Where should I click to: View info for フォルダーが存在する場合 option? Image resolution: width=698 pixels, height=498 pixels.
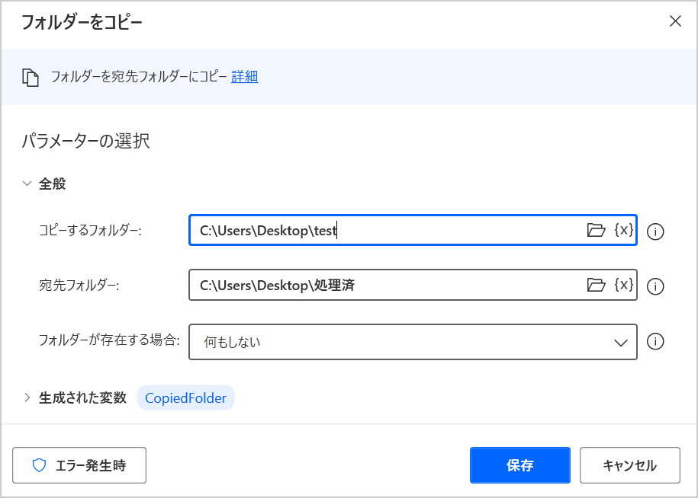pos(655,342)
